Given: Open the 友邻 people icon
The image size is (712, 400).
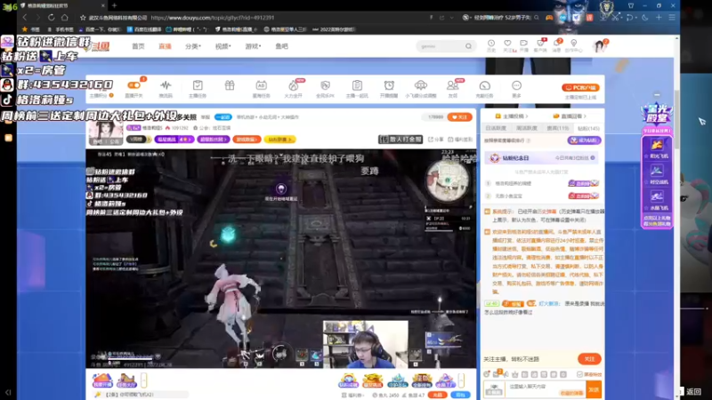Looking at the screenshot, I should [x=452, y=85].
